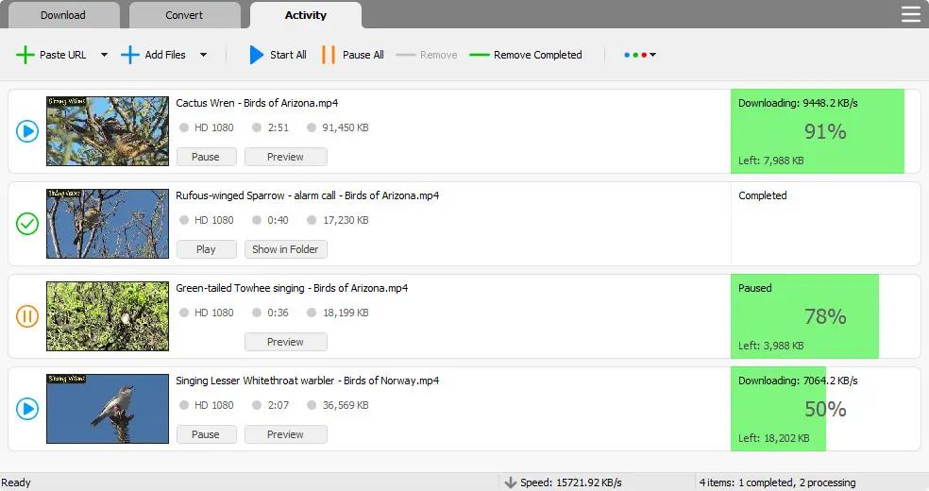Click the Start All play icon
The width and height of the screenshot is (929, 491).
click(256, 55)
